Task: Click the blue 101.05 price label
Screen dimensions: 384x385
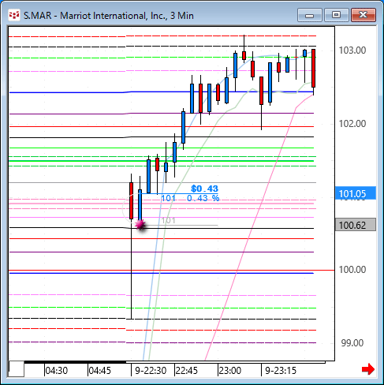Action: [x=356, y=193]
